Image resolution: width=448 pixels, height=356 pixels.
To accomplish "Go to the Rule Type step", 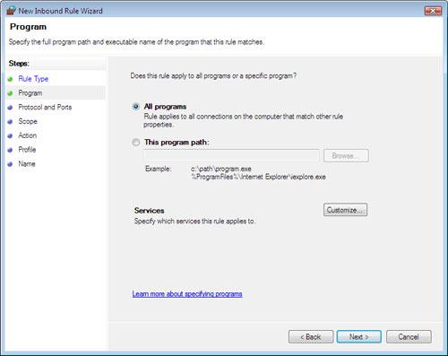I will (33, 79).
